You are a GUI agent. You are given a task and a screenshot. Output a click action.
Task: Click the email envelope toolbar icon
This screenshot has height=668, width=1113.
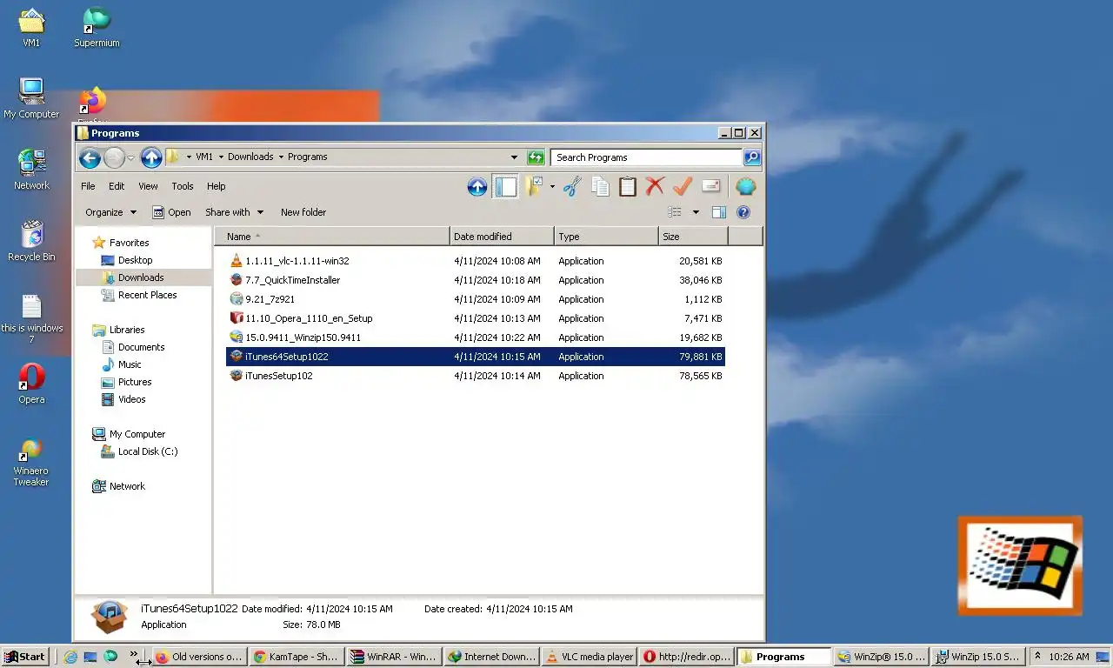point(710,186)
